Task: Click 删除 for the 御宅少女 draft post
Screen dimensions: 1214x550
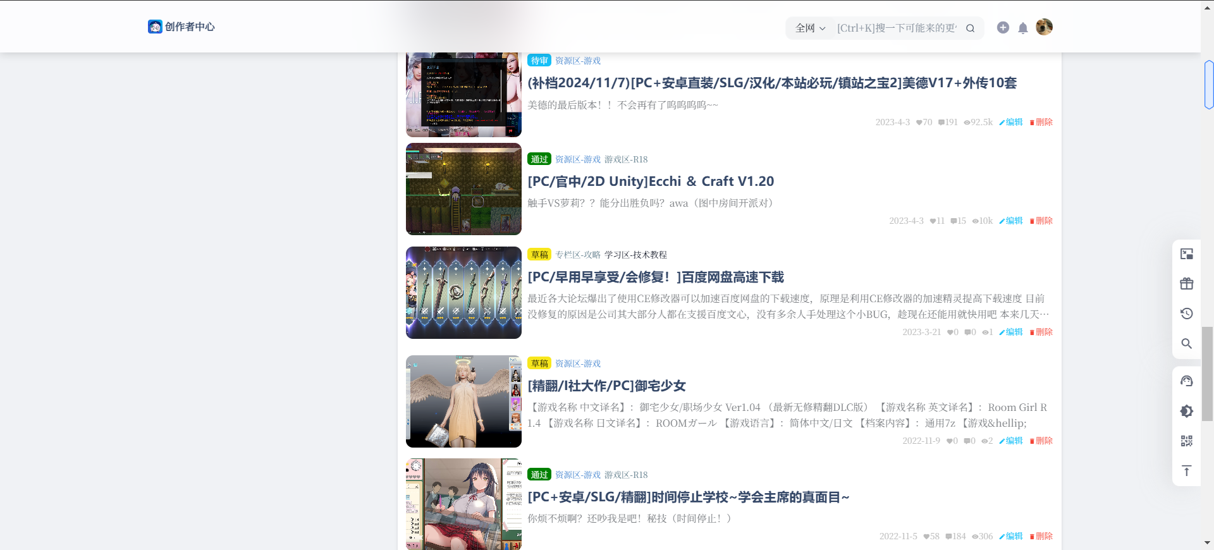Action: point(1041,441)
